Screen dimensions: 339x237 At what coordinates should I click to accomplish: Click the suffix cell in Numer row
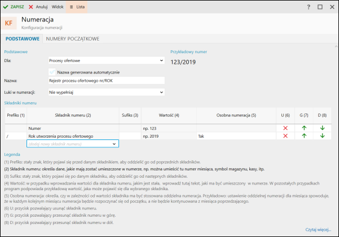[130, 129]
